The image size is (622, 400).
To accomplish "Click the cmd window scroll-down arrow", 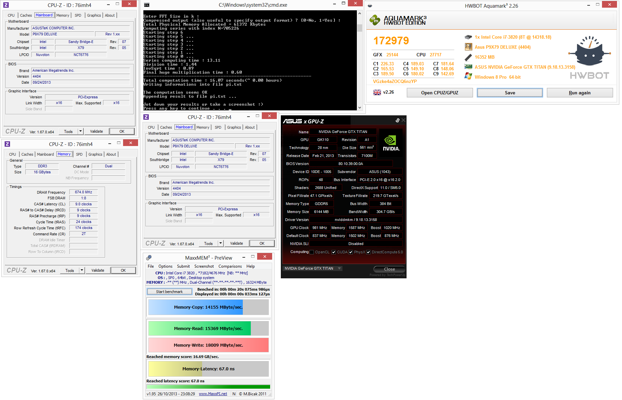I will (x=360, y=108).
